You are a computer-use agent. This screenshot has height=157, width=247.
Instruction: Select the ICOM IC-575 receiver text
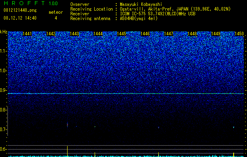tap(157, 14)
